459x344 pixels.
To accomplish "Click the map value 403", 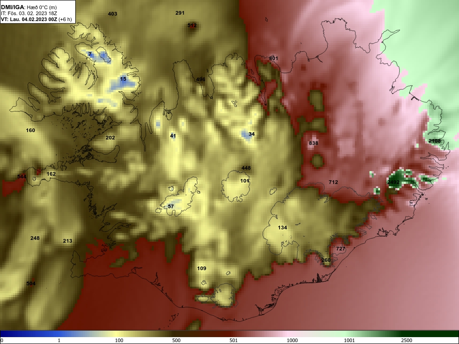I will (112, 14).
